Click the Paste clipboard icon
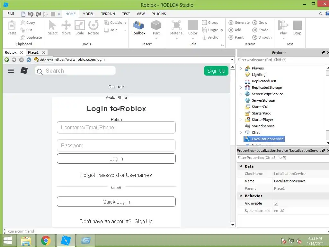This screenshot has width=329, height=247. (12, 28)
